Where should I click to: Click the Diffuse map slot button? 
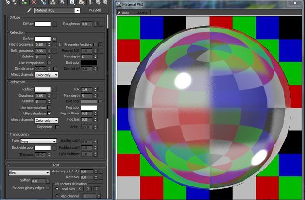point(55,24)
